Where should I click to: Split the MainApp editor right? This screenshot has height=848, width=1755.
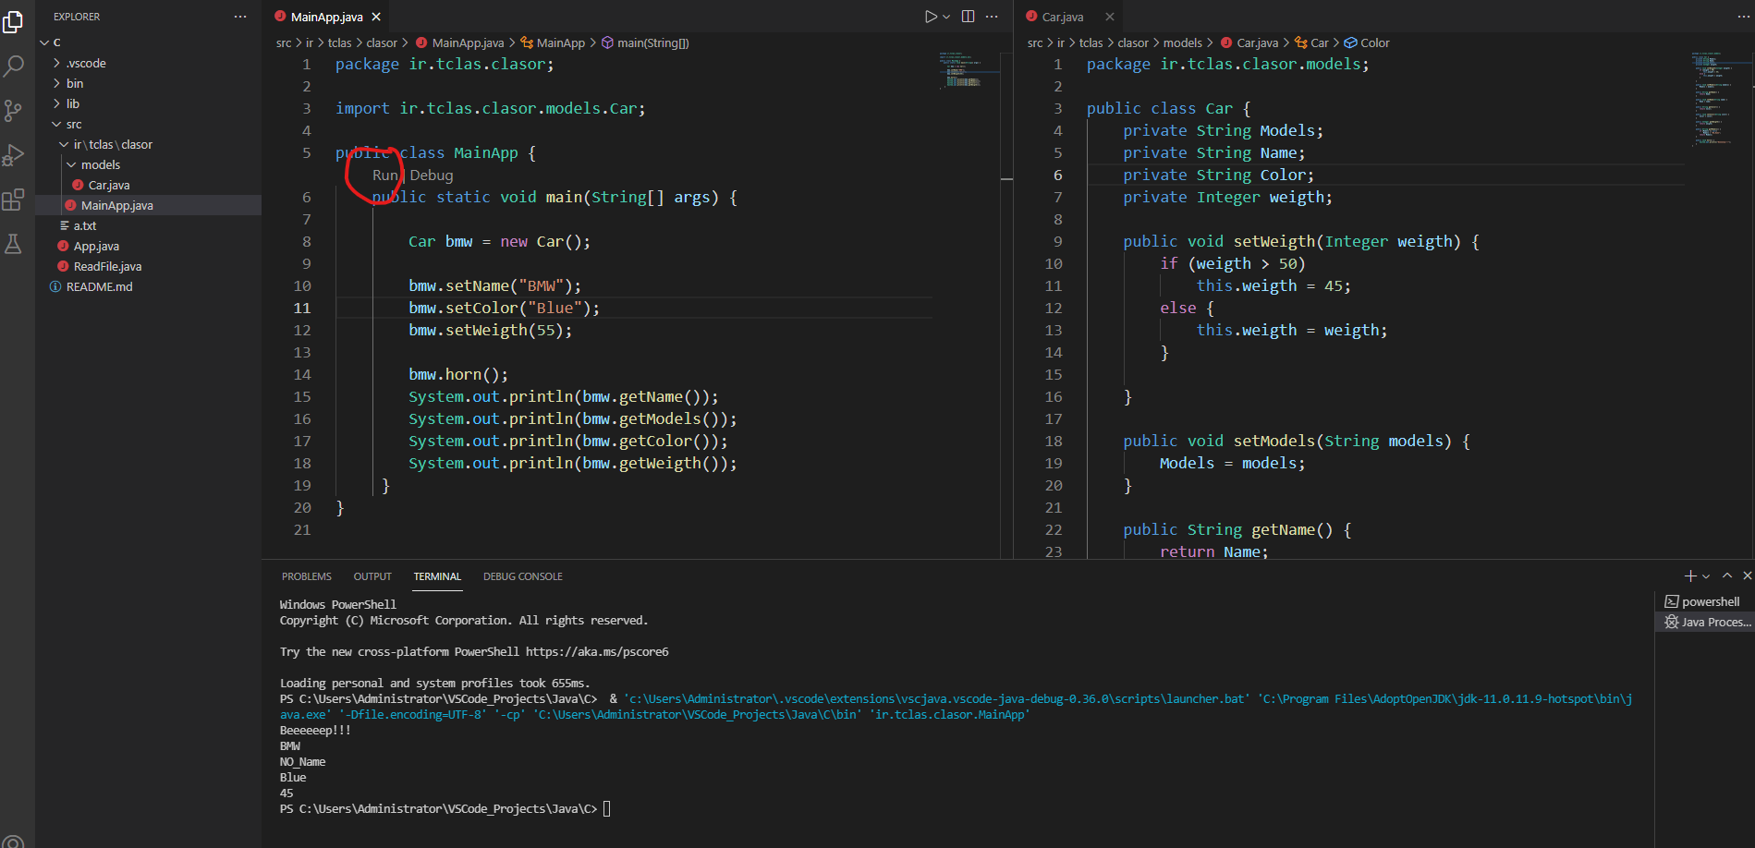click(x=968, y=17)
